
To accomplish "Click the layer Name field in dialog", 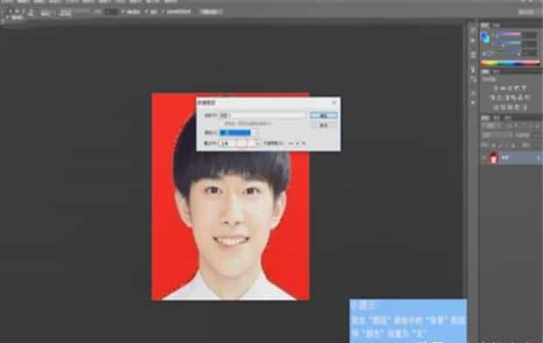I will point(262,115).
